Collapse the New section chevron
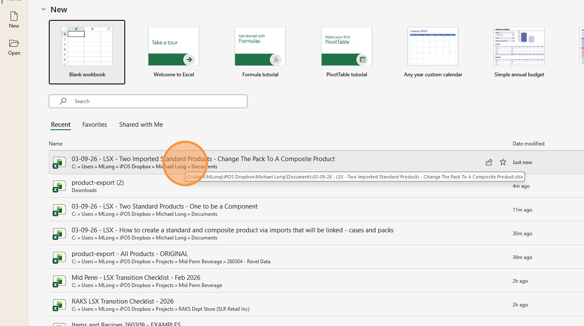584x326 pixels. tap(43, 9)
